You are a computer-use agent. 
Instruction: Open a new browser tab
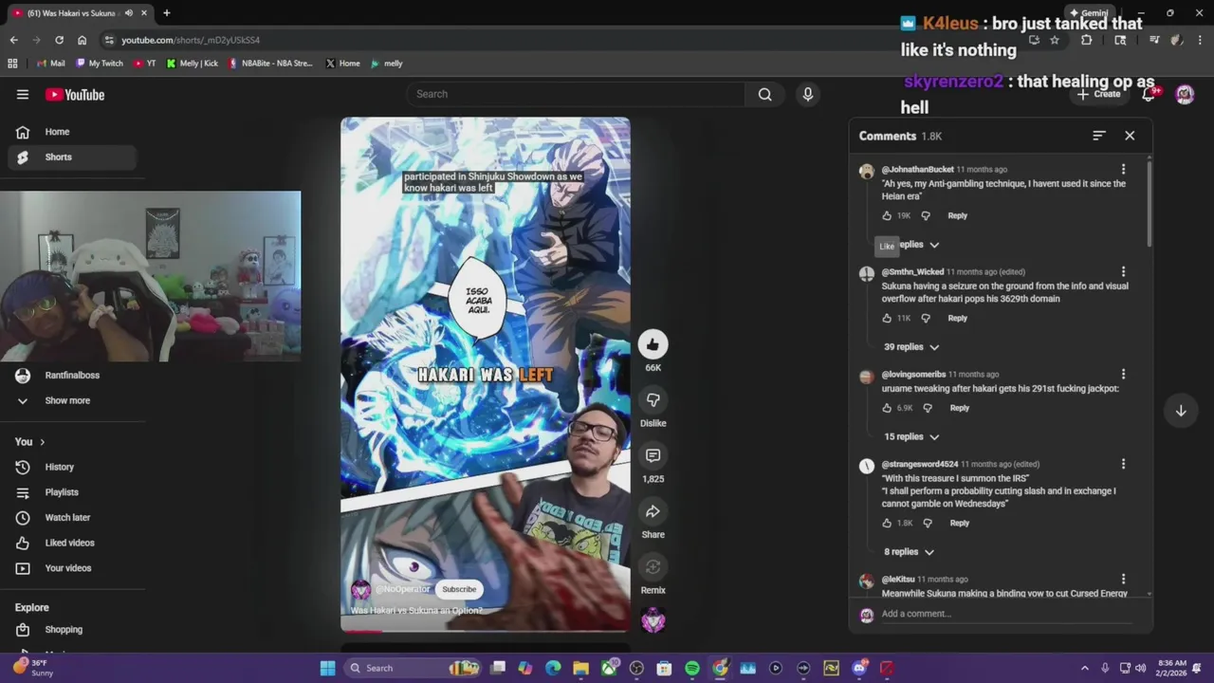click(x=166, y=13)
